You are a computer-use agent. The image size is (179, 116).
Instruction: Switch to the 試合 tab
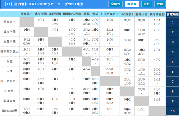(147, 4)
